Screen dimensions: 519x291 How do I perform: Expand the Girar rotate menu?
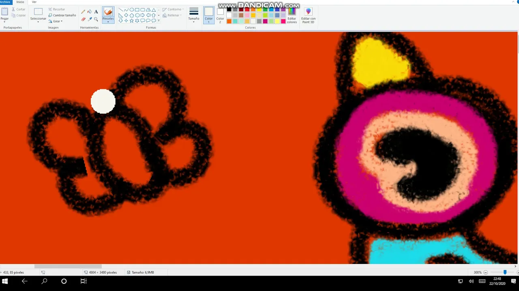point(56,21)
